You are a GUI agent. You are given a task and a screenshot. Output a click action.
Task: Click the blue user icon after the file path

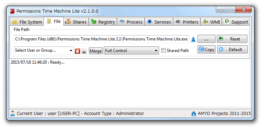coord(193,39)
